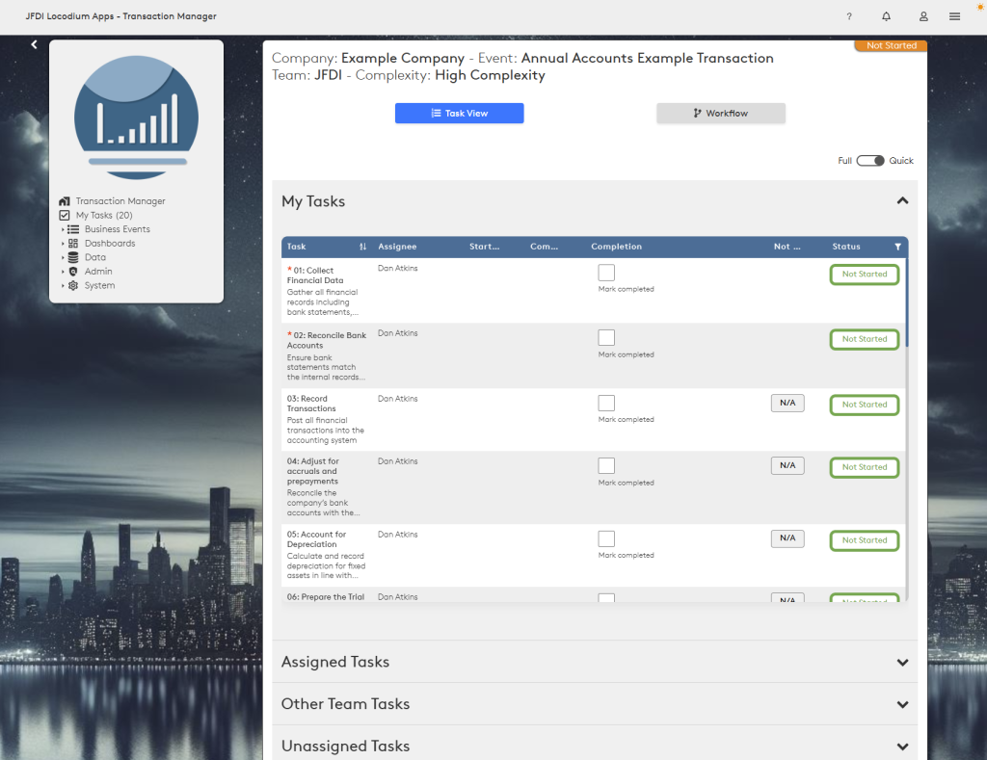Click the help question mark icon
Image resolution: width=987 pixels, height=760 pixels.
point(849,16)
